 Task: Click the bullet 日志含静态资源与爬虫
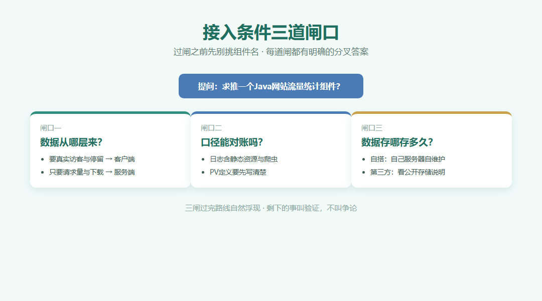coord(244,159)
